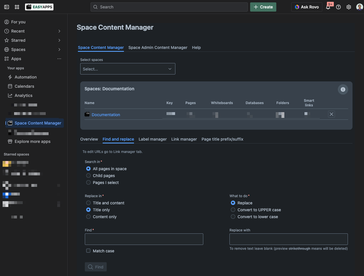Select Content only radio button
This screenshot has width=364, height=276.
click(89, 217)
